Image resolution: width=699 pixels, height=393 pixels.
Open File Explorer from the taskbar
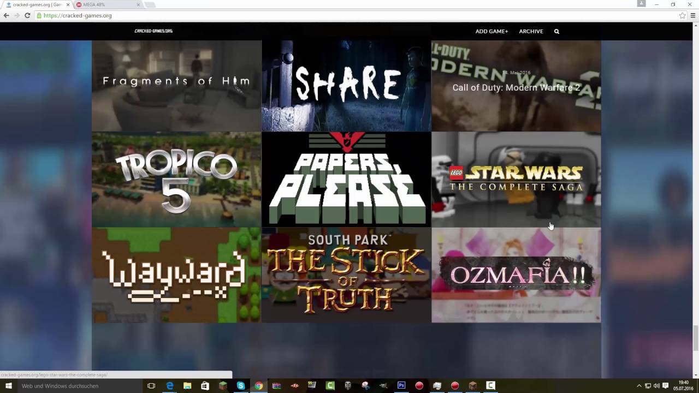(187, 386)
